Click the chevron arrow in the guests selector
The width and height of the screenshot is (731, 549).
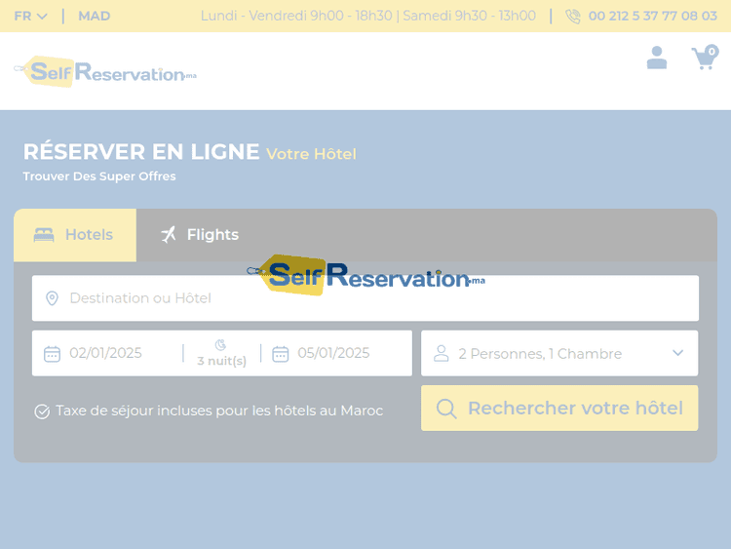(x=677, y=353)
